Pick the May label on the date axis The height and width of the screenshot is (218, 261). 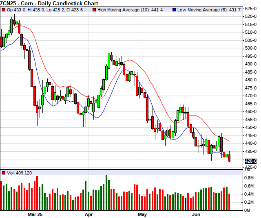(x=142, y=214)
